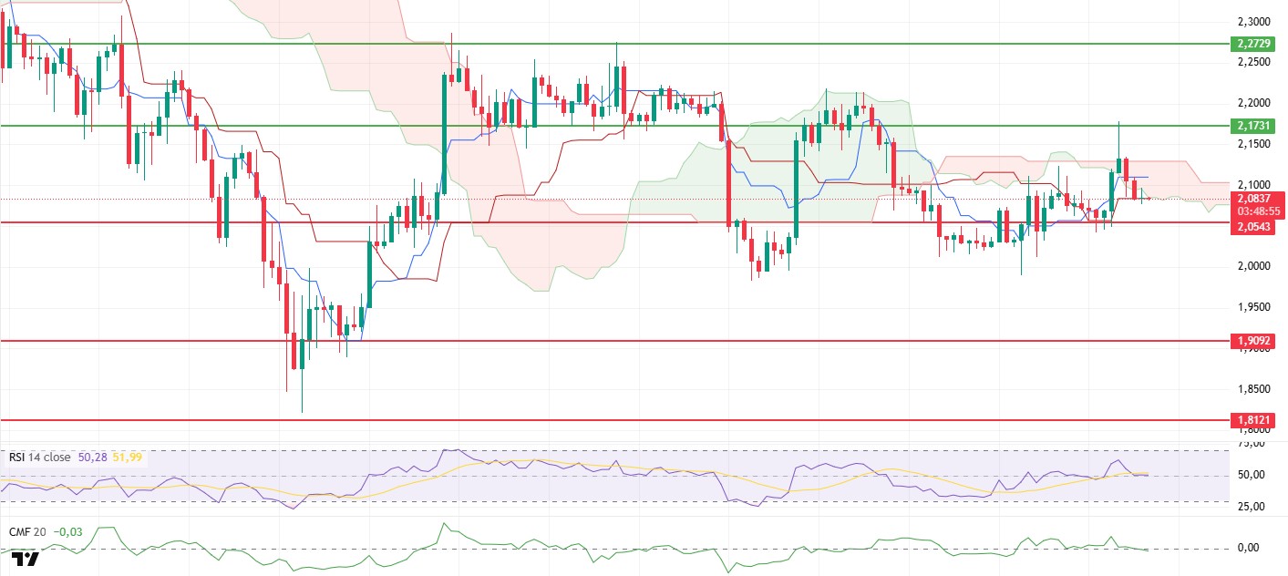
Task: Select the 1,9092 red price tag
Action: (x=1251, y=341)
